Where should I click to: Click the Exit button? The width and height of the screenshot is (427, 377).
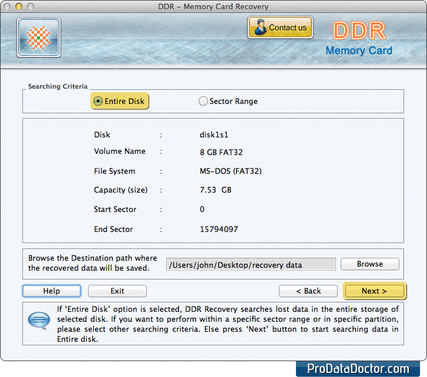tap(117, 291)
